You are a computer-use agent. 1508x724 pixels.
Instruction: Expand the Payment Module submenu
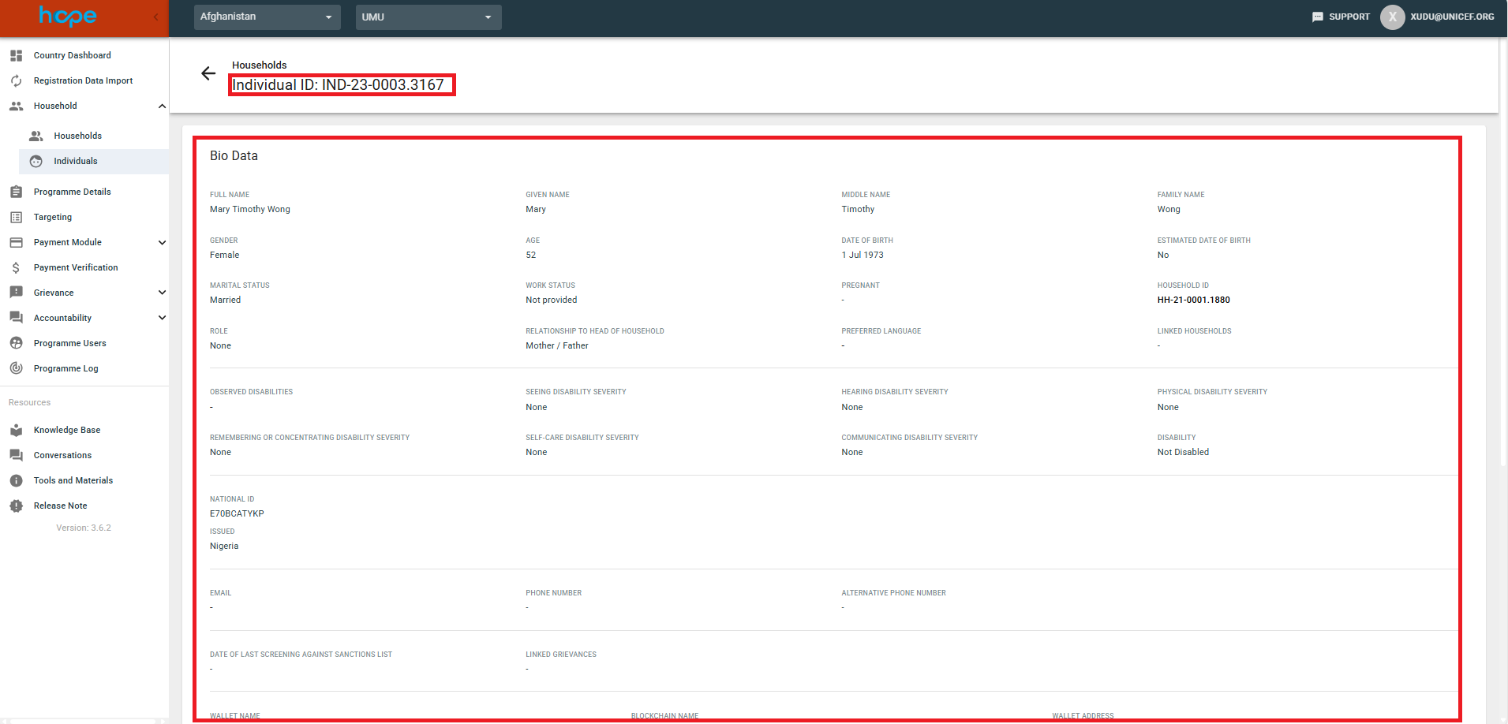point(162,242)
